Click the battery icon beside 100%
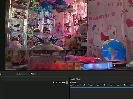This screenshot has height=99, width=133. click(x=54, y=82)
